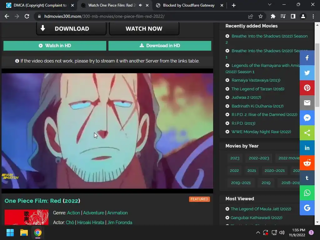The height and width of the screenshot is (240, 320).
Task: Share page on LinkedIn
Action: pyautogui.click(x=307, y=148)
